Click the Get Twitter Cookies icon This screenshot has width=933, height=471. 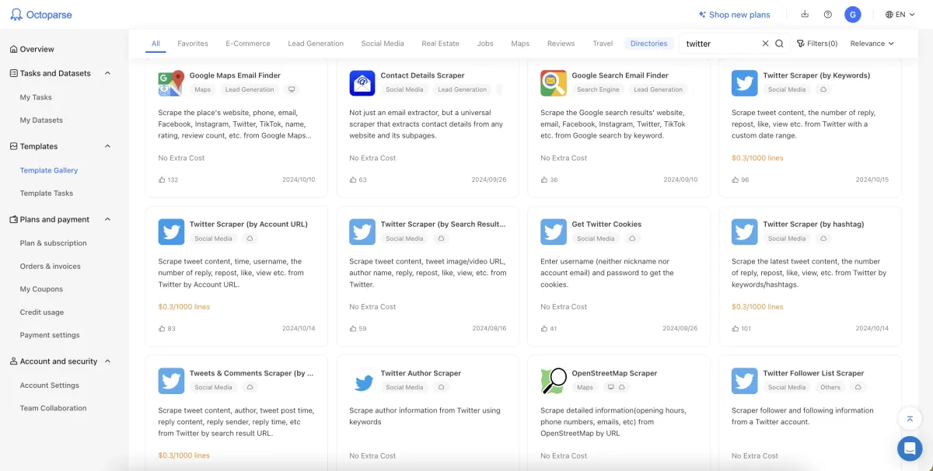554,232
